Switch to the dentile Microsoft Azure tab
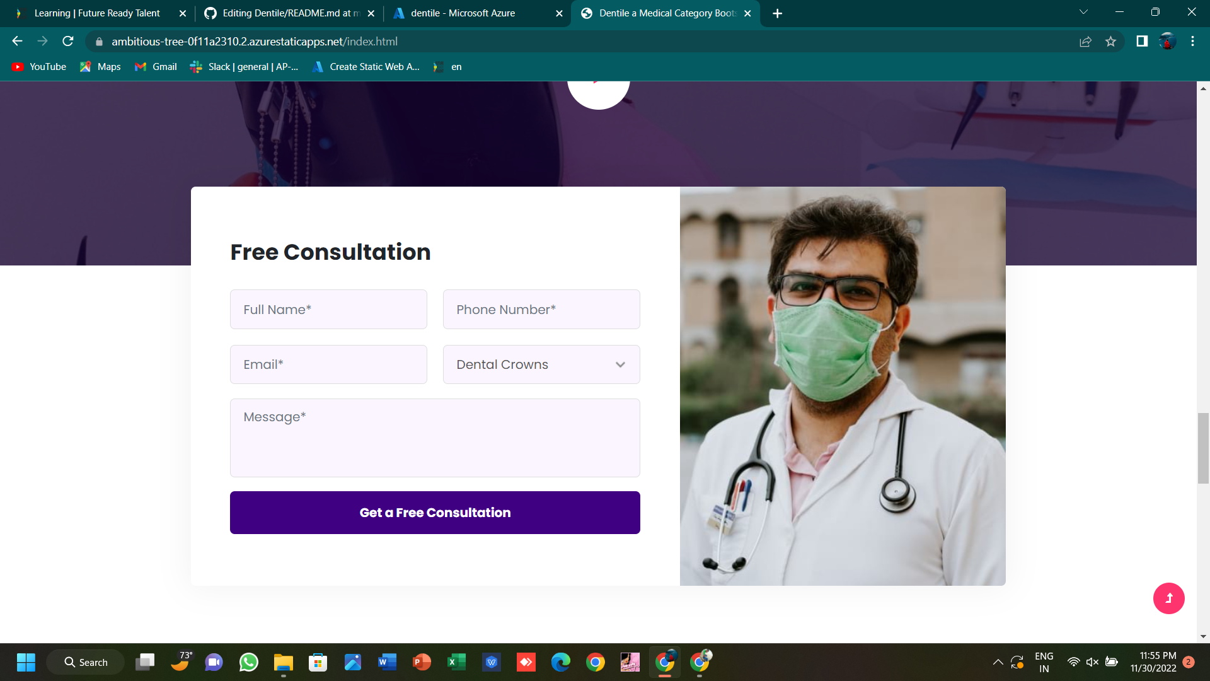The image size is (1210, 681). (462, 13)
